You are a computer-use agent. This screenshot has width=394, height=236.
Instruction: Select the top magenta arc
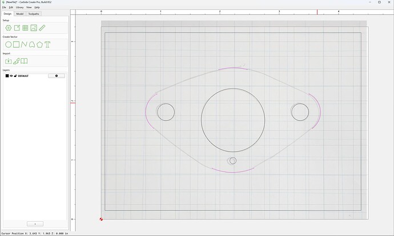[233, 68]
